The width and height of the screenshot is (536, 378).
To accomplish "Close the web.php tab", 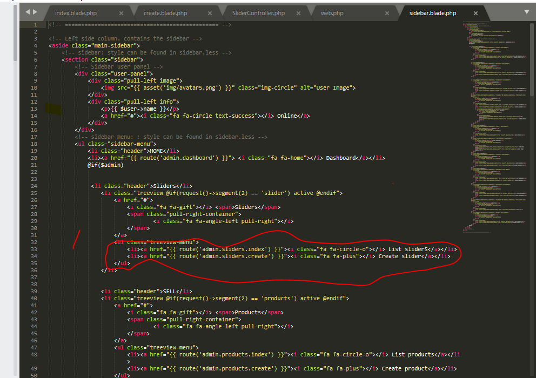I will tap(386, 12).
